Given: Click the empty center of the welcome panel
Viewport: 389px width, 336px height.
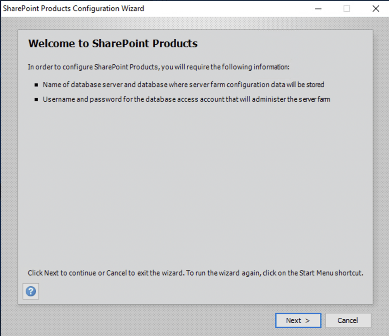Looking at the screenshot, I should coord(195,184).
